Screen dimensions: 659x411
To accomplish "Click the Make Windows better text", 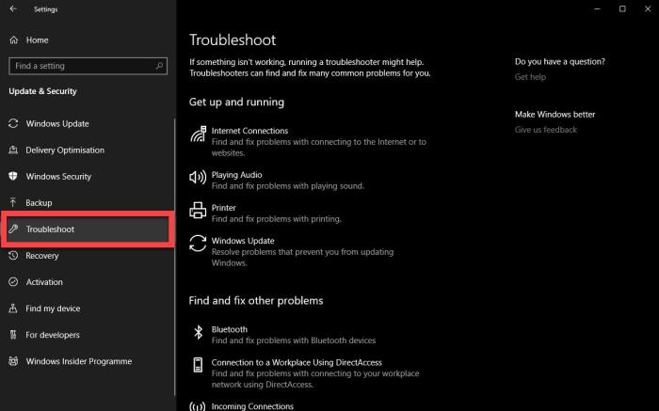I will pos(555,114).
